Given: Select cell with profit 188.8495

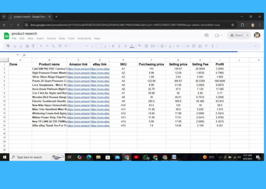Looking at the screenshot, I should point(220,81).
